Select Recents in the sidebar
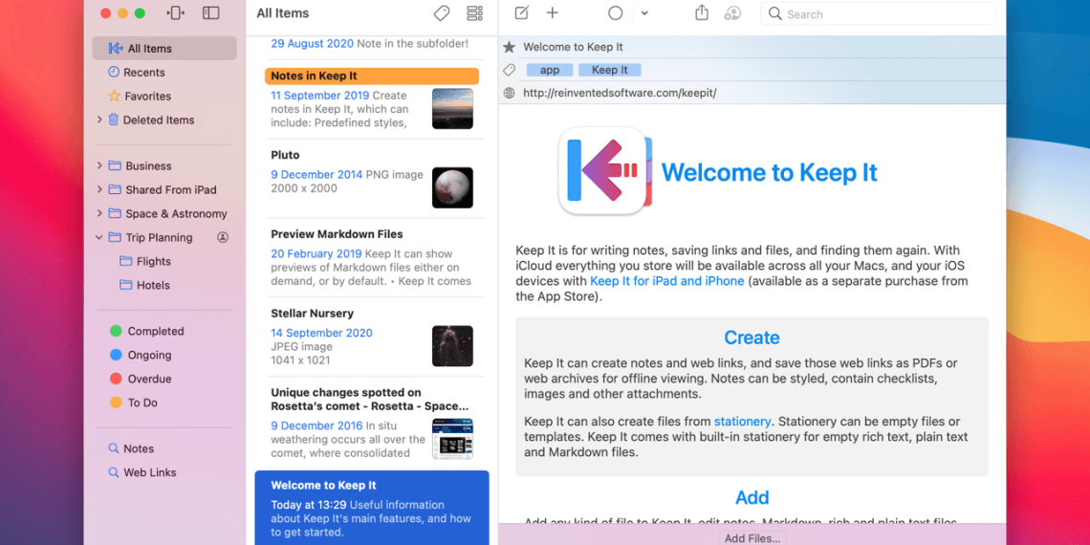The width and height of the screenshot is (1090, 545). point(144,73)
